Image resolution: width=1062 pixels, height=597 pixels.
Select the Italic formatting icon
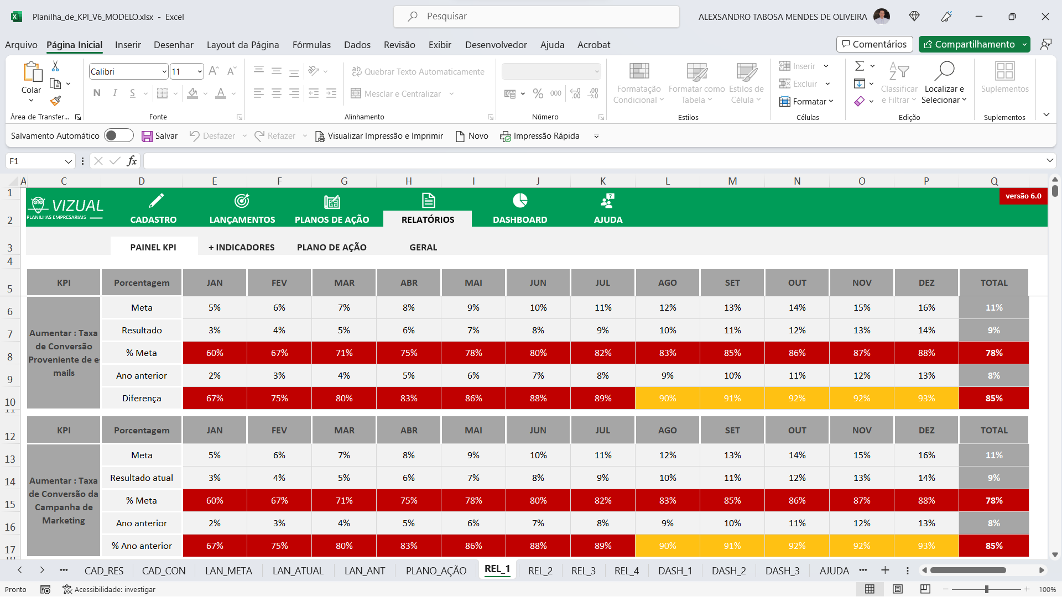(x=114, y=93)
